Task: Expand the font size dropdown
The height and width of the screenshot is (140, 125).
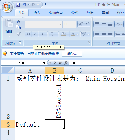Action: [x=74, y=24]
